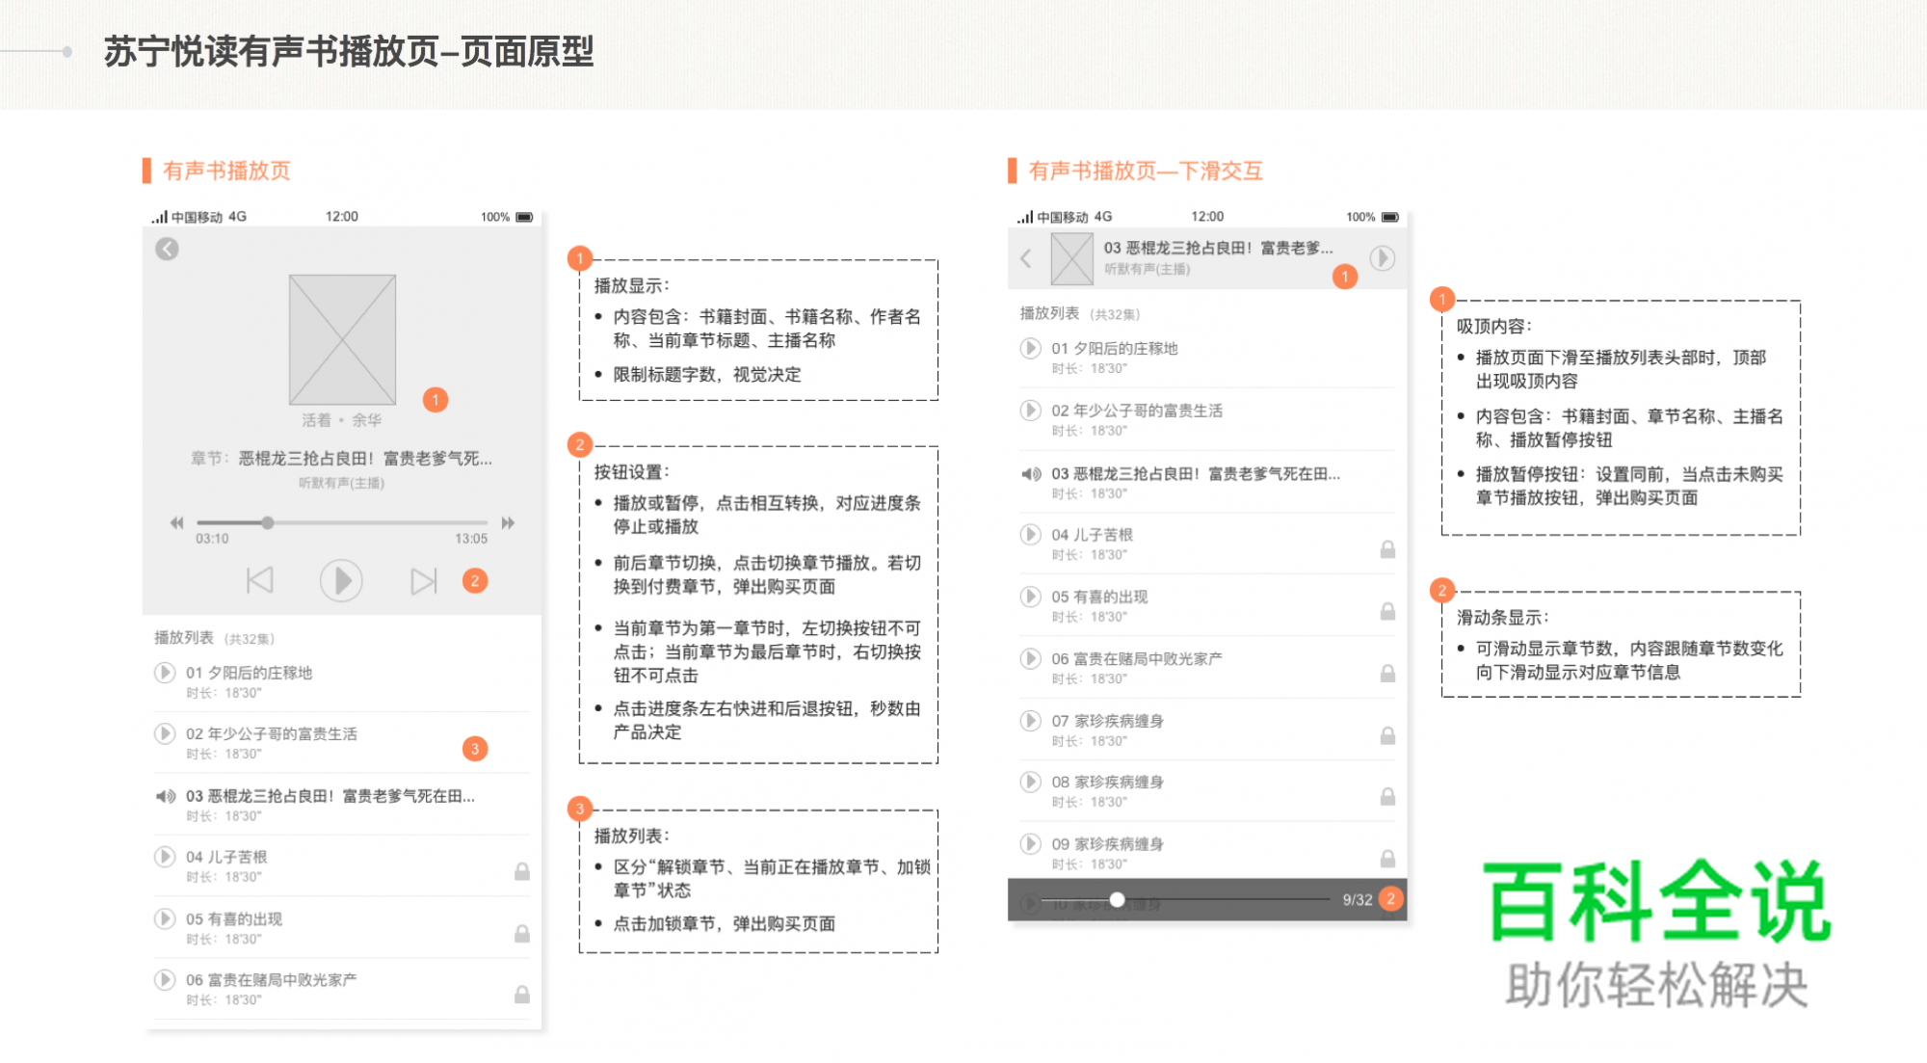Select the battery icon in the status bar
This screenshot has width=1927, height=1063.
(x=523, y=216)
